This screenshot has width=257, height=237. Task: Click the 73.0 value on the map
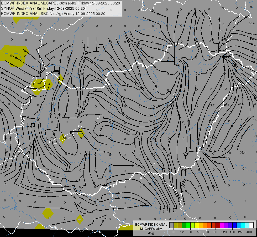pos(184,170)
